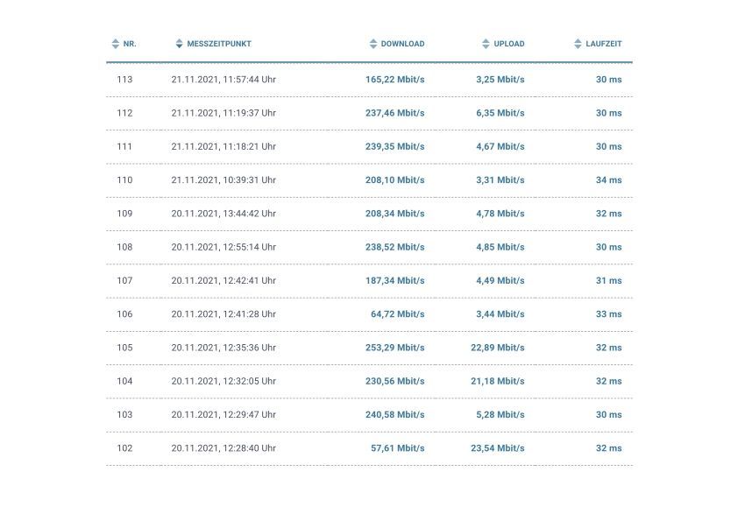Click the sort arrows beside Messzeitpunkt
Screen dimensions: 738x521
pyautogui.click(x=179, y=44)
